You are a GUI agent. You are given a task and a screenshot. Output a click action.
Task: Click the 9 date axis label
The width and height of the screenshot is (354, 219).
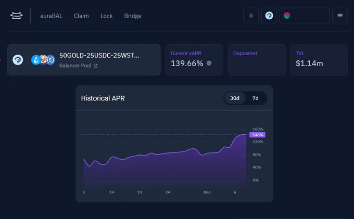[x=83, y=192]
